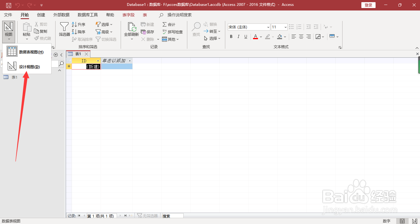Toggle Underline formatting

pos(246,37)
